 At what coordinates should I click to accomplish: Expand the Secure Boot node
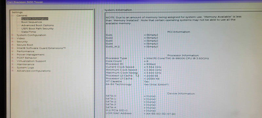click(x=12, y=45)
